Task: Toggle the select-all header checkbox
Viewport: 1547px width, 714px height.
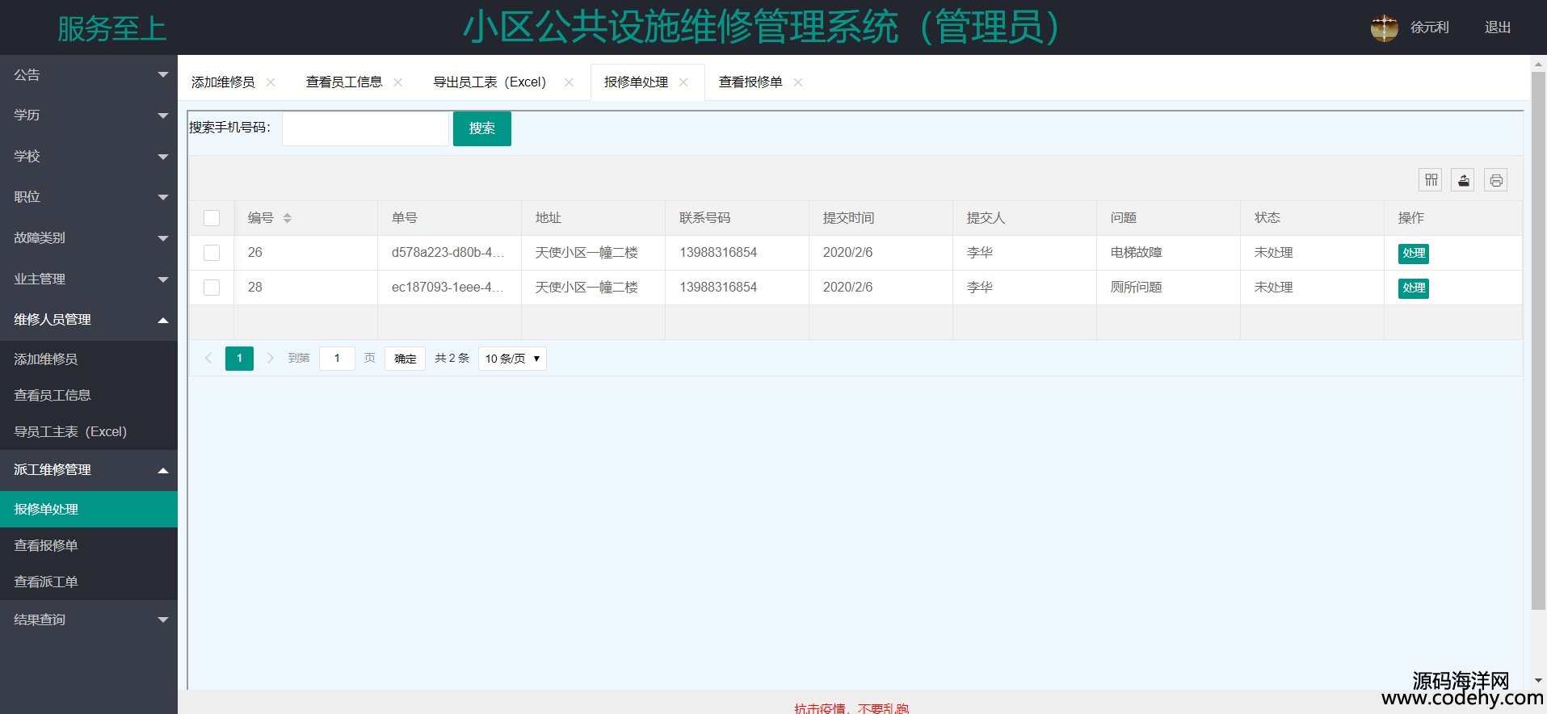Action: (x=212, y=218)
